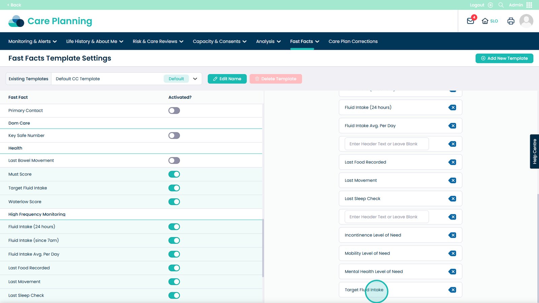Open the mail inbox with notification badge
This screenshot has height=303, width=539.
471,21
